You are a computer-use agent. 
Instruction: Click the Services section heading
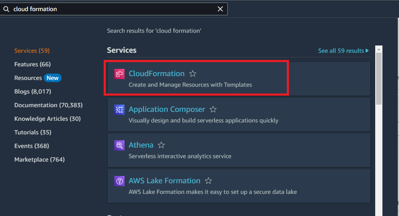coord(122,50)
